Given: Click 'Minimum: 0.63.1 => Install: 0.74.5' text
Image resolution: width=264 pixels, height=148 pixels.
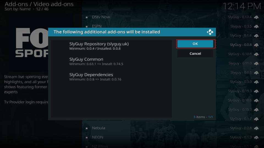Looking at the screenshot, I should pyautogui.click(x=96, y=64).
